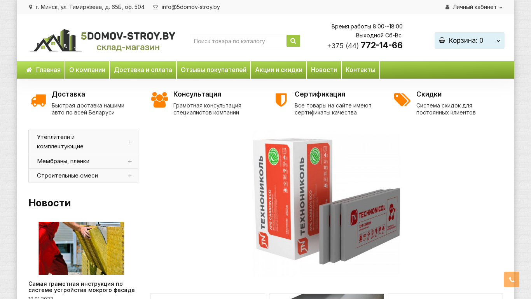Click the consultation people icon
The width and height of the screenshot is (531, 299).
pyautogui.click(x=159, y=100)
